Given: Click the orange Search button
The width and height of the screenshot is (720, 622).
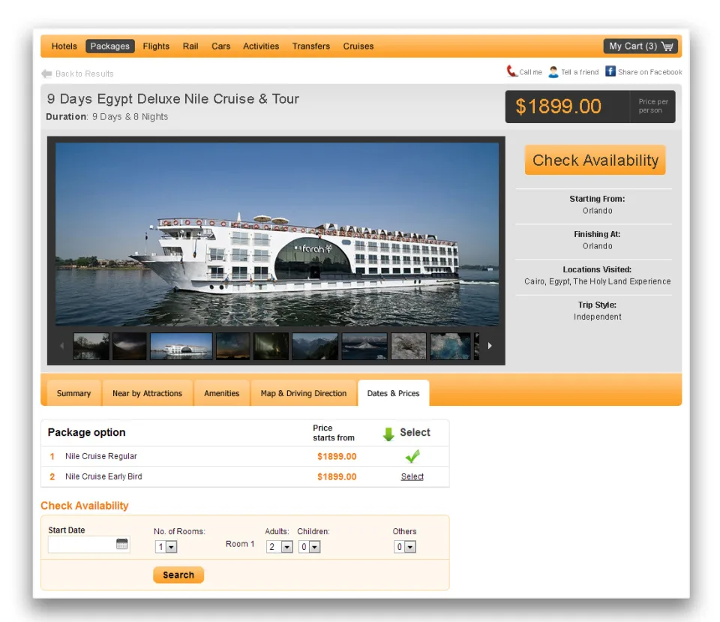Looking at the screenshot, I should click(x=178, y=575).
